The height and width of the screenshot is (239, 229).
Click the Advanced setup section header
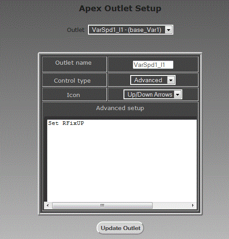pos(120,108)
